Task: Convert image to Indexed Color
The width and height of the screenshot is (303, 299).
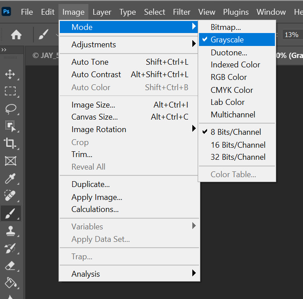Action: 237,65
